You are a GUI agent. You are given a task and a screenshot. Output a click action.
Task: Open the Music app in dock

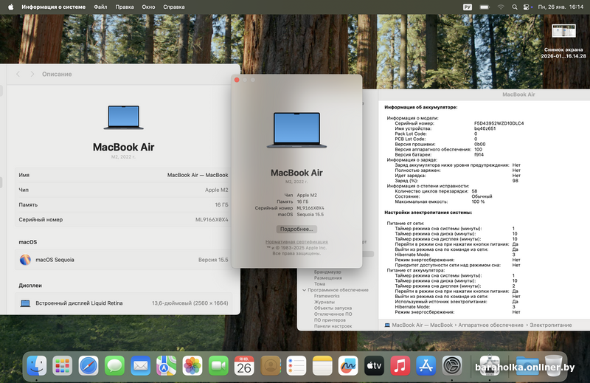click(x=400, y=365)
